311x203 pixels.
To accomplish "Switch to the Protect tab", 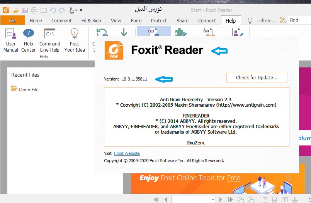I will (159, 20).
